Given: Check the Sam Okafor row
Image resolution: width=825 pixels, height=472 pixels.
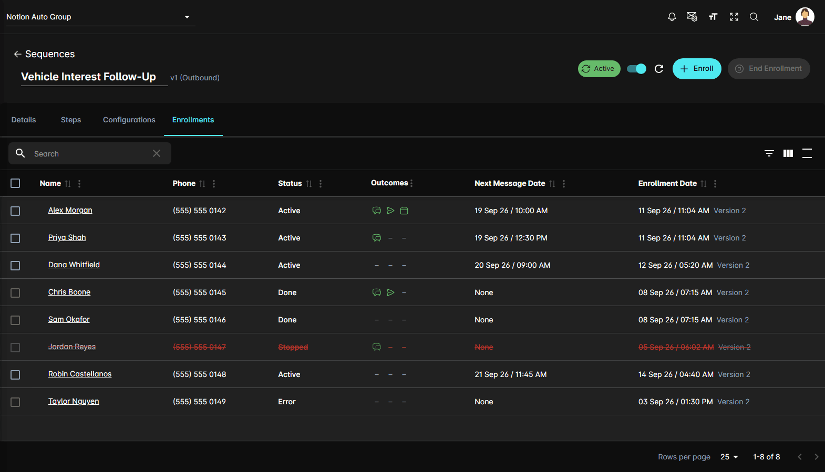Looking at the screenshot, I should click(x=15, y=320).
